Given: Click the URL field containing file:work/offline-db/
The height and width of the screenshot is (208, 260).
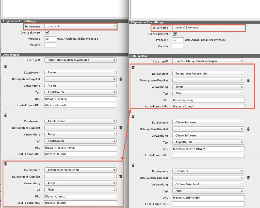Looking at the screenshot, I should tap(208, 198).
